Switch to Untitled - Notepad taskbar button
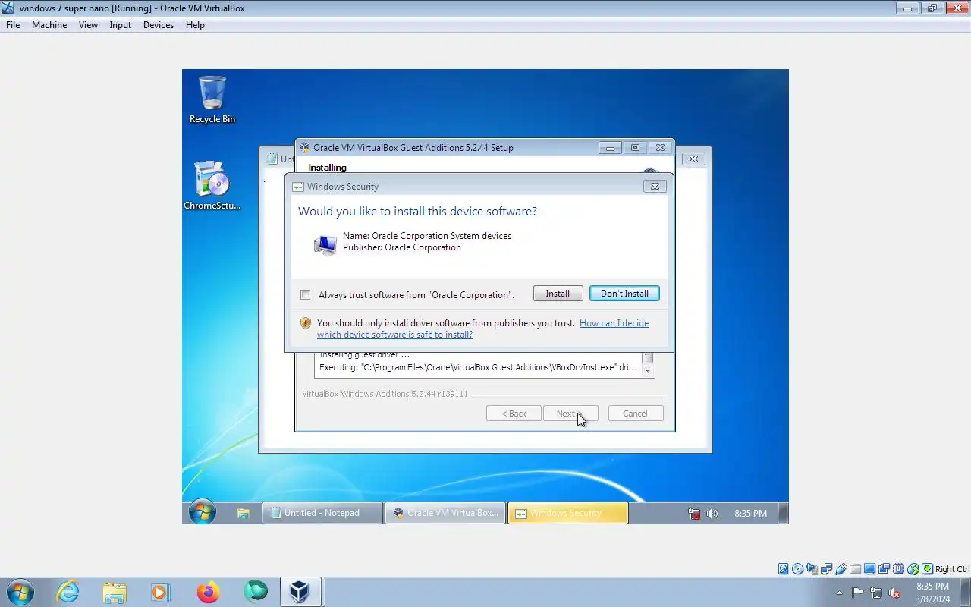The image size is (971, 607). click(x=322, y=513)
